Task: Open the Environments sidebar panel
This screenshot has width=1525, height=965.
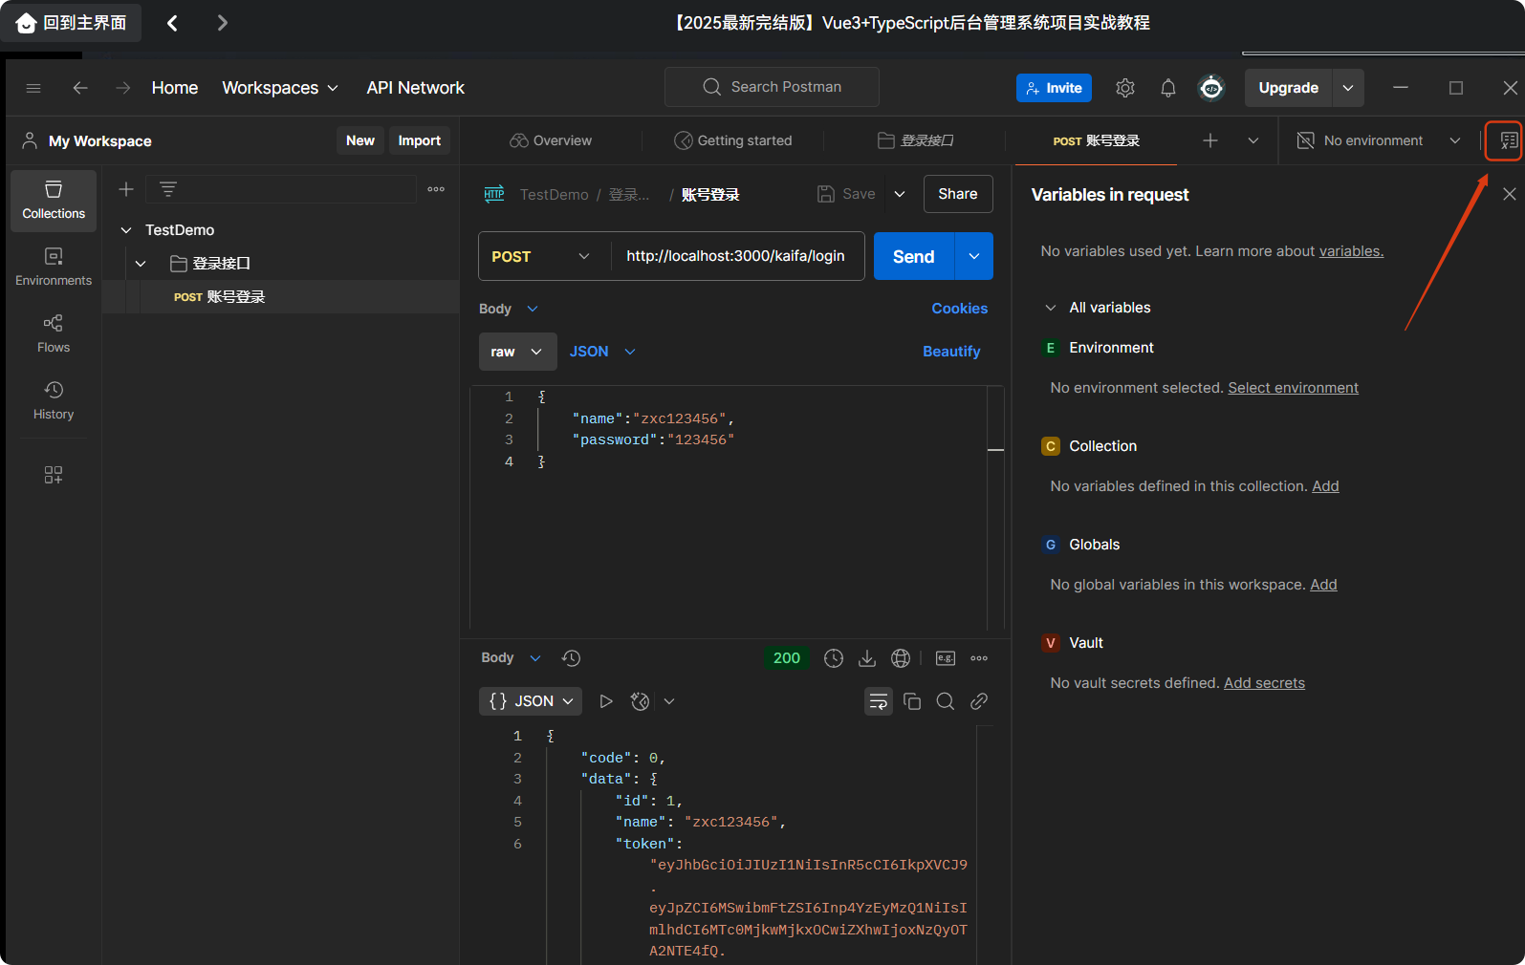Action: point(54,268)
